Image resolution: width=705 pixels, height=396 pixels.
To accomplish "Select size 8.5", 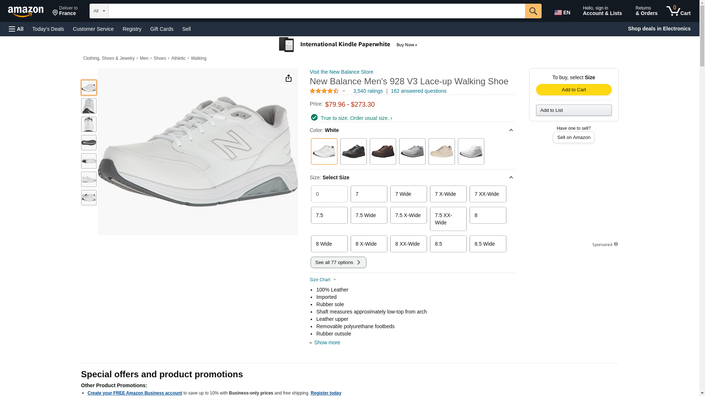I will (448, 244).
